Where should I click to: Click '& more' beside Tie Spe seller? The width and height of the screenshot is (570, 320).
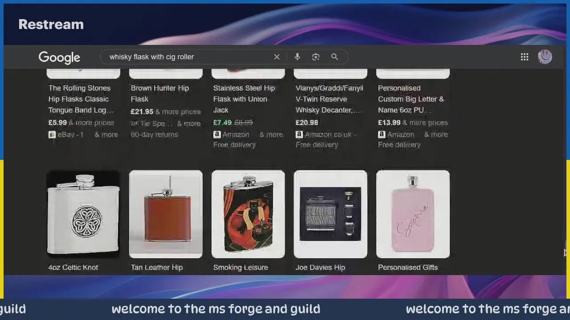[x=189, y=124]
